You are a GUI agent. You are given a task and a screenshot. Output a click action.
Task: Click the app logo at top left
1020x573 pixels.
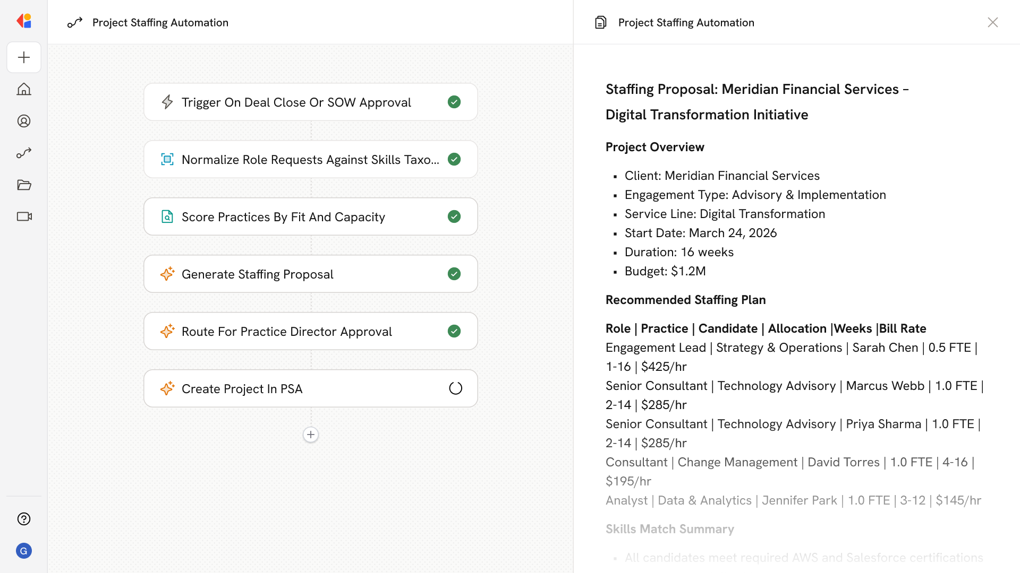(x=24, y=21)
